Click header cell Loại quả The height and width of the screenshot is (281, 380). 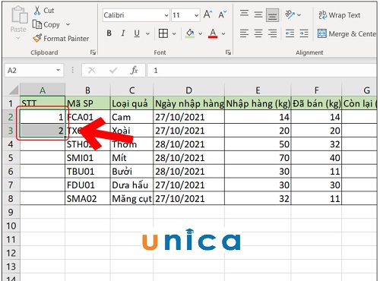coord(131,103)
